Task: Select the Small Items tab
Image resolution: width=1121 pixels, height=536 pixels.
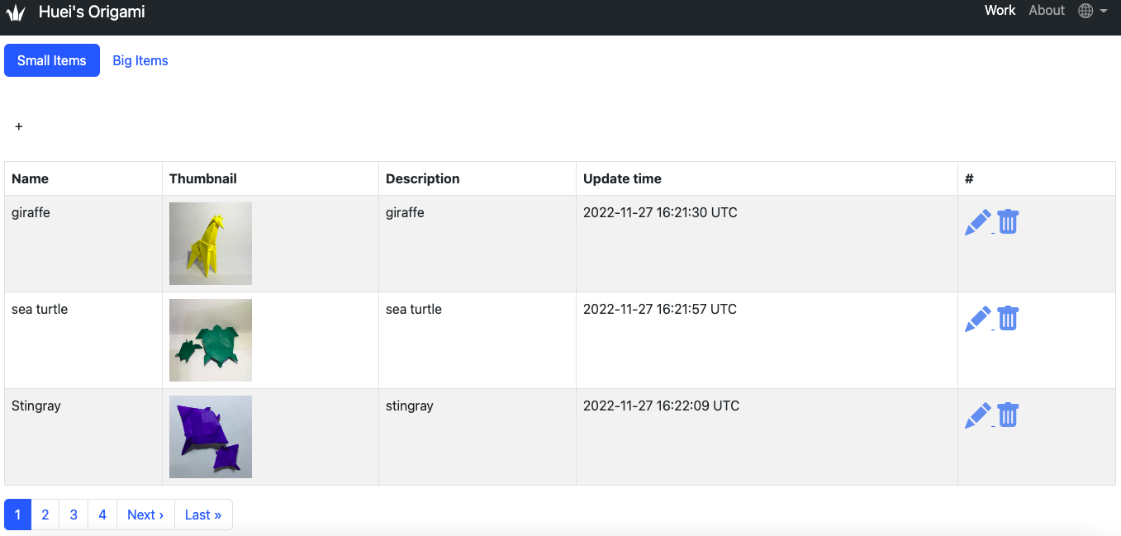Action: (52, 60)
